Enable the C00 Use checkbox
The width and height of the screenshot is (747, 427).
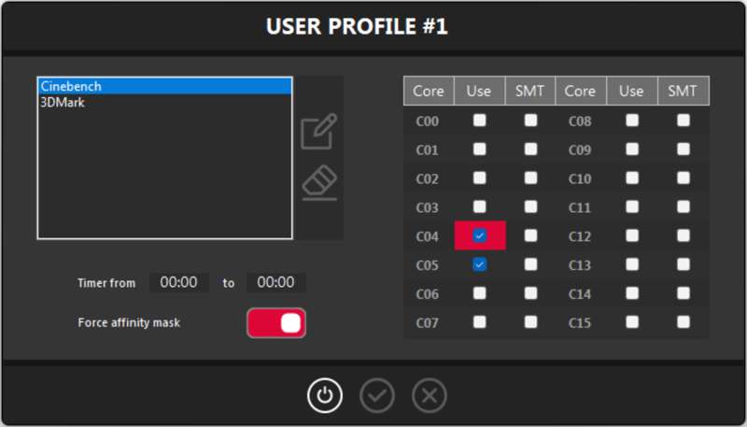[x=479, y=121]
